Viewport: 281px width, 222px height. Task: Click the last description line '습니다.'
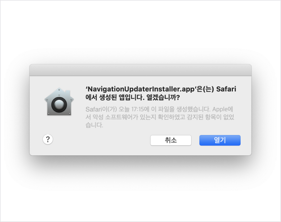coord(94,125)
